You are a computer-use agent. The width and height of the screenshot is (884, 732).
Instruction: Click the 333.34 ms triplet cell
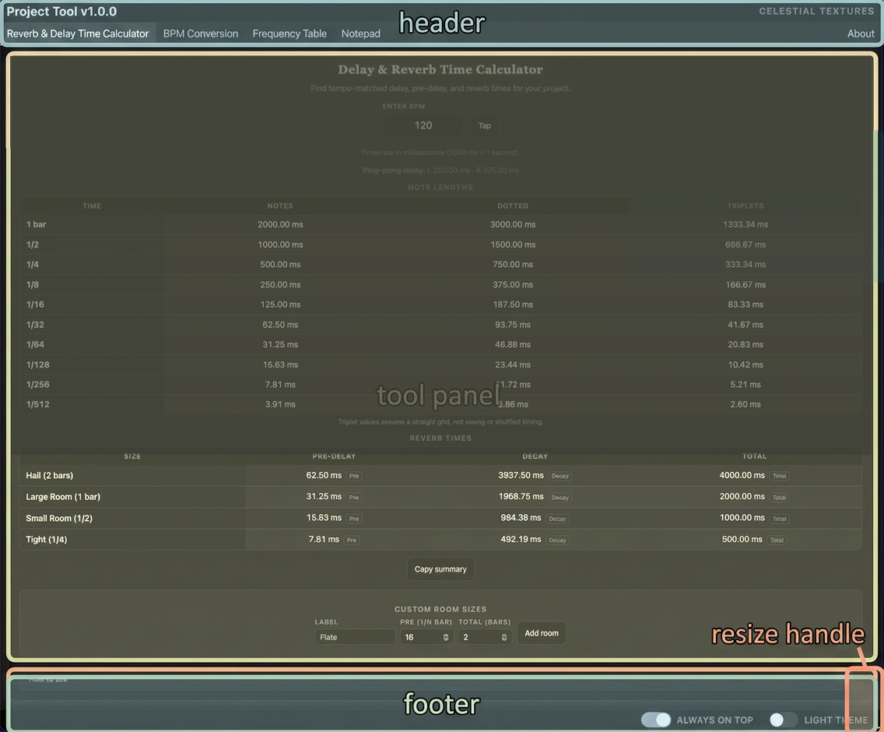click(x=745, y=264)
